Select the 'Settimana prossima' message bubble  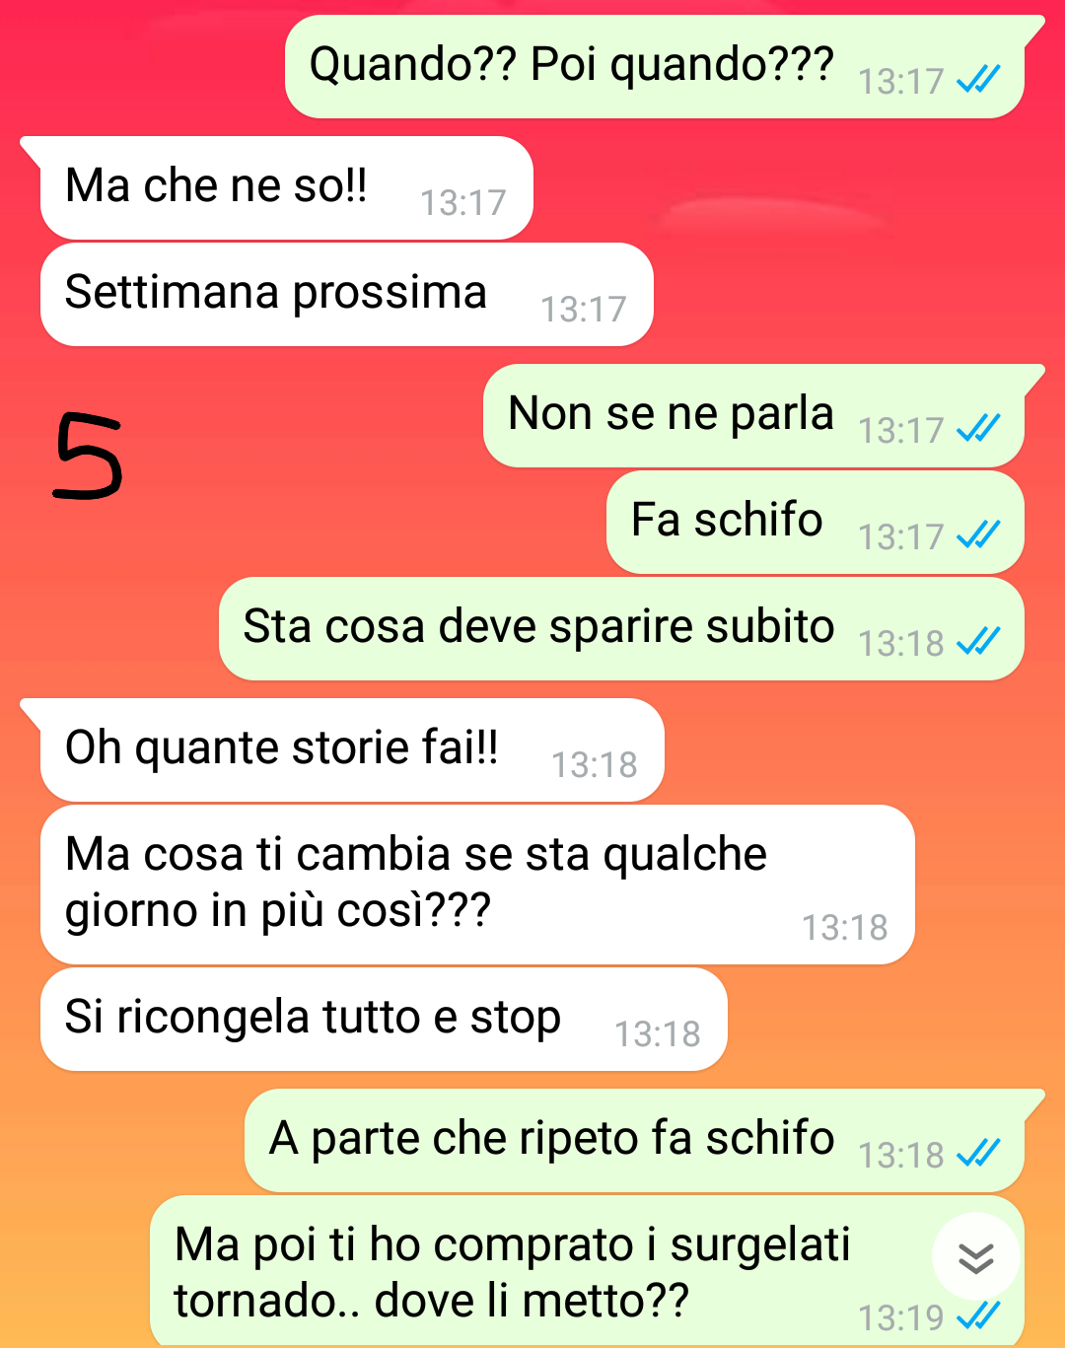pos(346,295)
